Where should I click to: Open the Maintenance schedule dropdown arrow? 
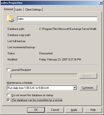75,88
